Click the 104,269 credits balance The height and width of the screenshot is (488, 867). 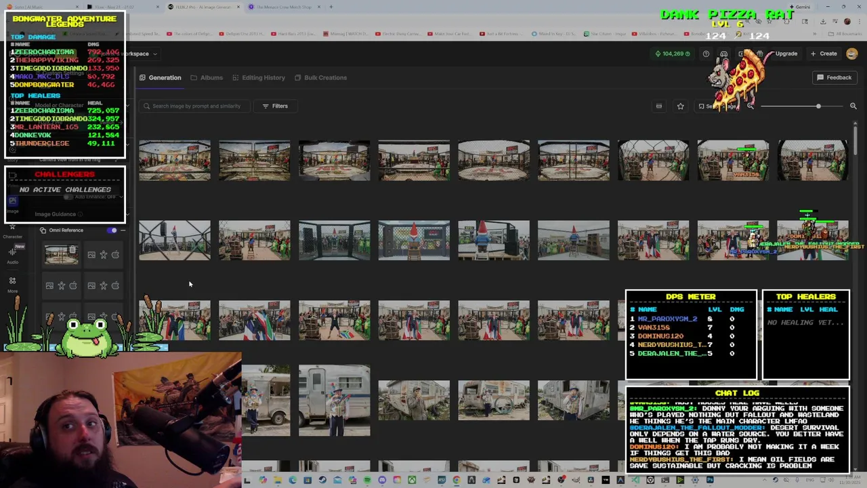pyautogui.click(x=673, y=54)
